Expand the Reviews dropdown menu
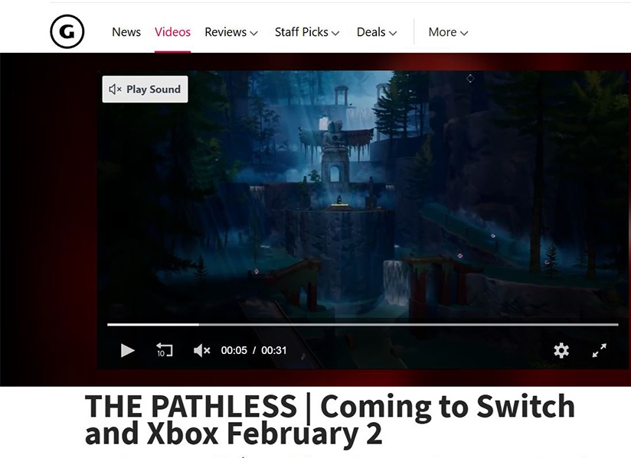Image resolution: width=631 pixels, height=458 pixels. pos(231,32)
